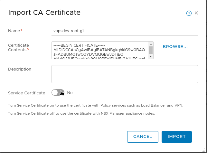Click the 'Import CA Certificate' dialog title
Screen dimensions: 207x153
tap(44, 13)
